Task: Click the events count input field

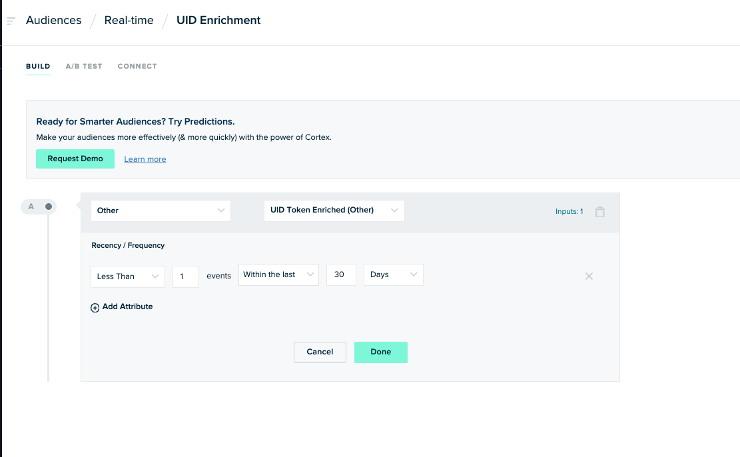Action: coord(185,276)
